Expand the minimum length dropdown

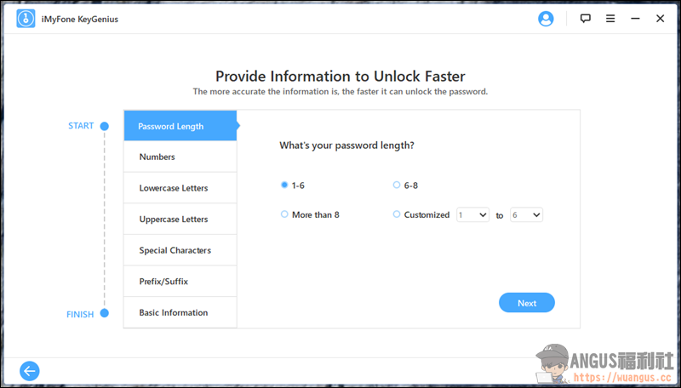(x=472, y=215)
